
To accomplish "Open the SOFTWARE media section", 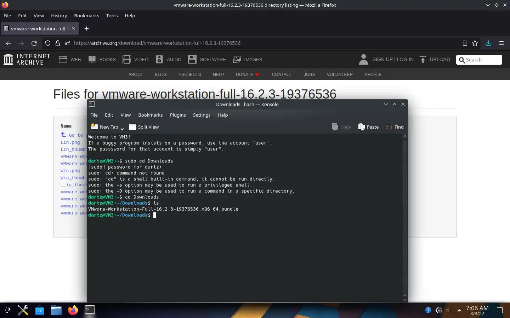I will coord(207,59).
